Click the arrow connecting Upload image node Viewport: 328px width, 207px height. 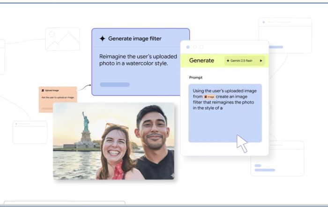(x=84, y=87)
